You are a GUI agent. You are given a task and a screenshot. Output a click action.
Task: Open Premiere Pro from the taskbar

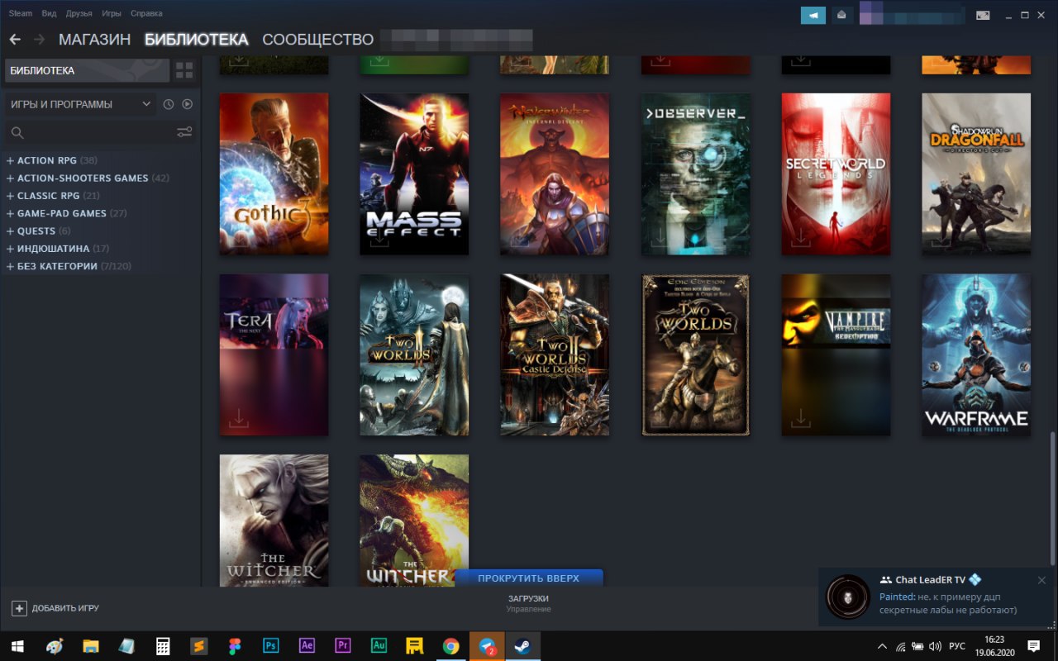[343, 645]
